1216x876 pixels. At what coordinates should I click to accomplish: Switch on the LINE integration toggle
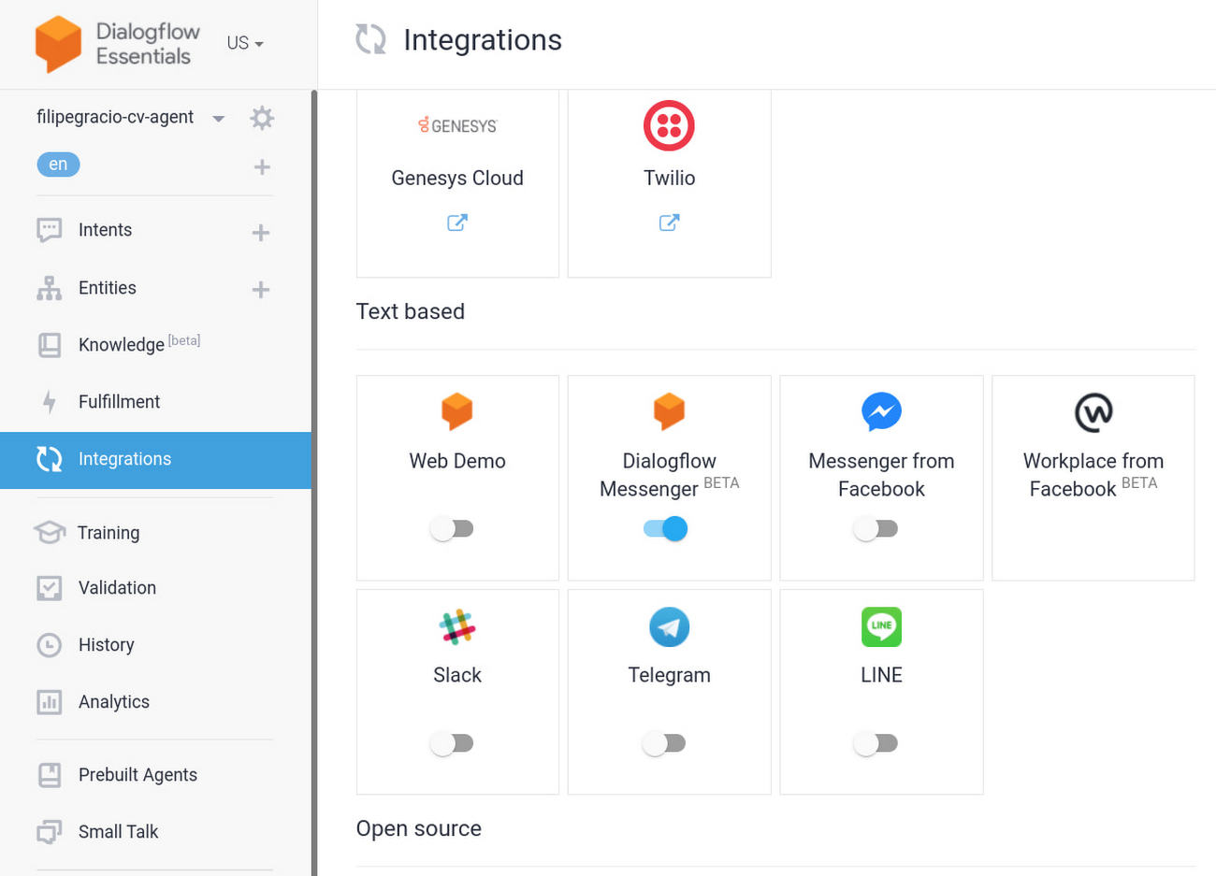(x=876, y=743)
